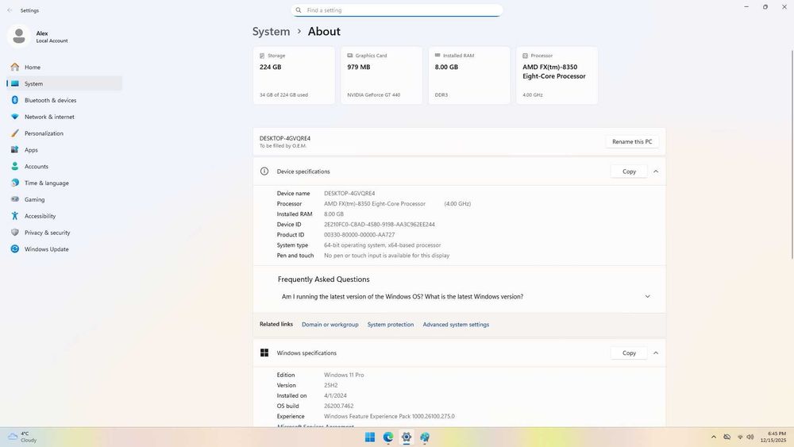
Task: Open Network & internet settings
Action: (x=64, y=117)
